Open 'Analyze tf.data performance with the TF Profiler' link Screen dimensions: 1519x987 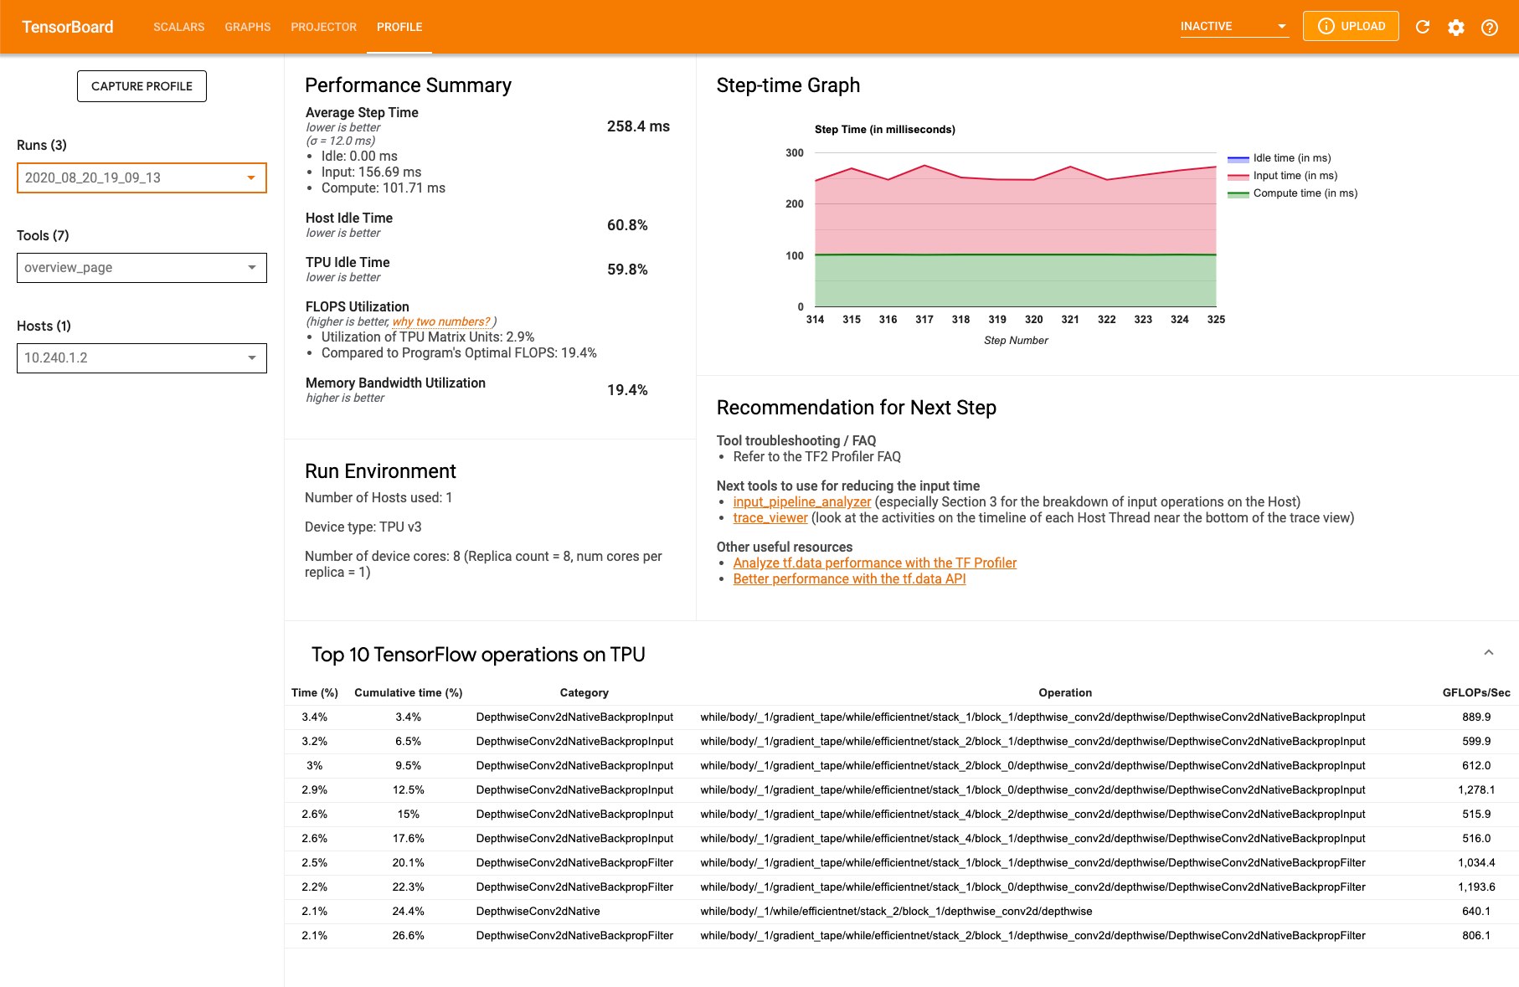[x=875, y=563]
